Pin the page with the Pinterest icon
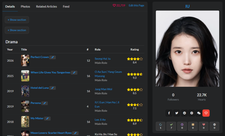This screenshot has height=136, width=225. [191, 113]
